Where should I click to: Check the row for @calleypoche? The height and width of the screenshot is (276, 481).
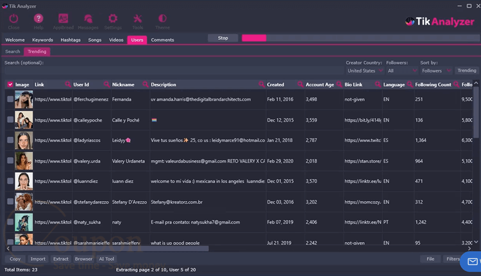[x=10, y=120]
